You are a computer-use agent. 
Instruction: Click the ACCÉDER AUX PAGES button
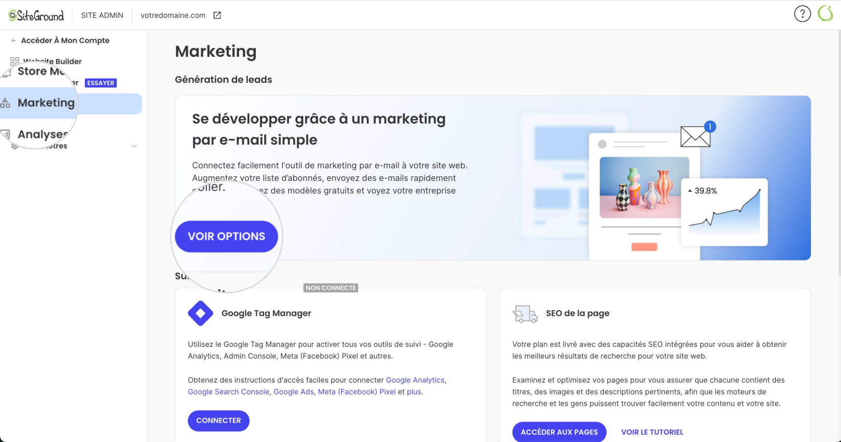click(x=559, y=432)
